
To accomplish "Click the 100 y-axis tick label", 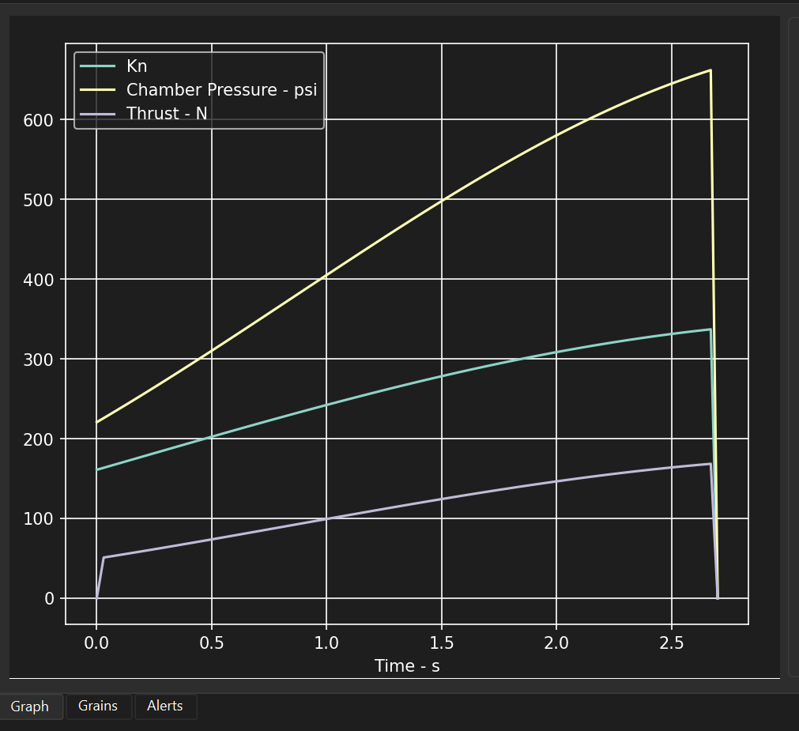I will coord(38,519).
